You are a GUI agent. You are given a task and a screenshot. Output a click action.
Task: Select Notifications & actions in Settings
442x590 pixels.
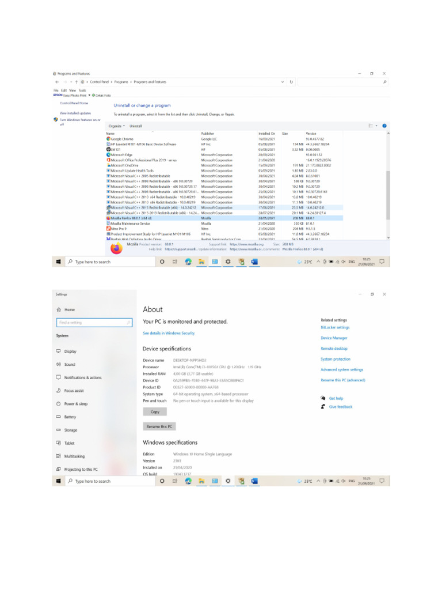(x=83, y=377)
